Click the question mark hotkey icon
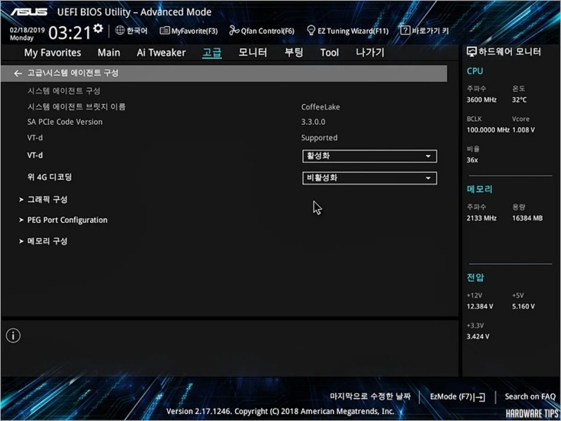The image size is (561, 421). click(405, 31)
